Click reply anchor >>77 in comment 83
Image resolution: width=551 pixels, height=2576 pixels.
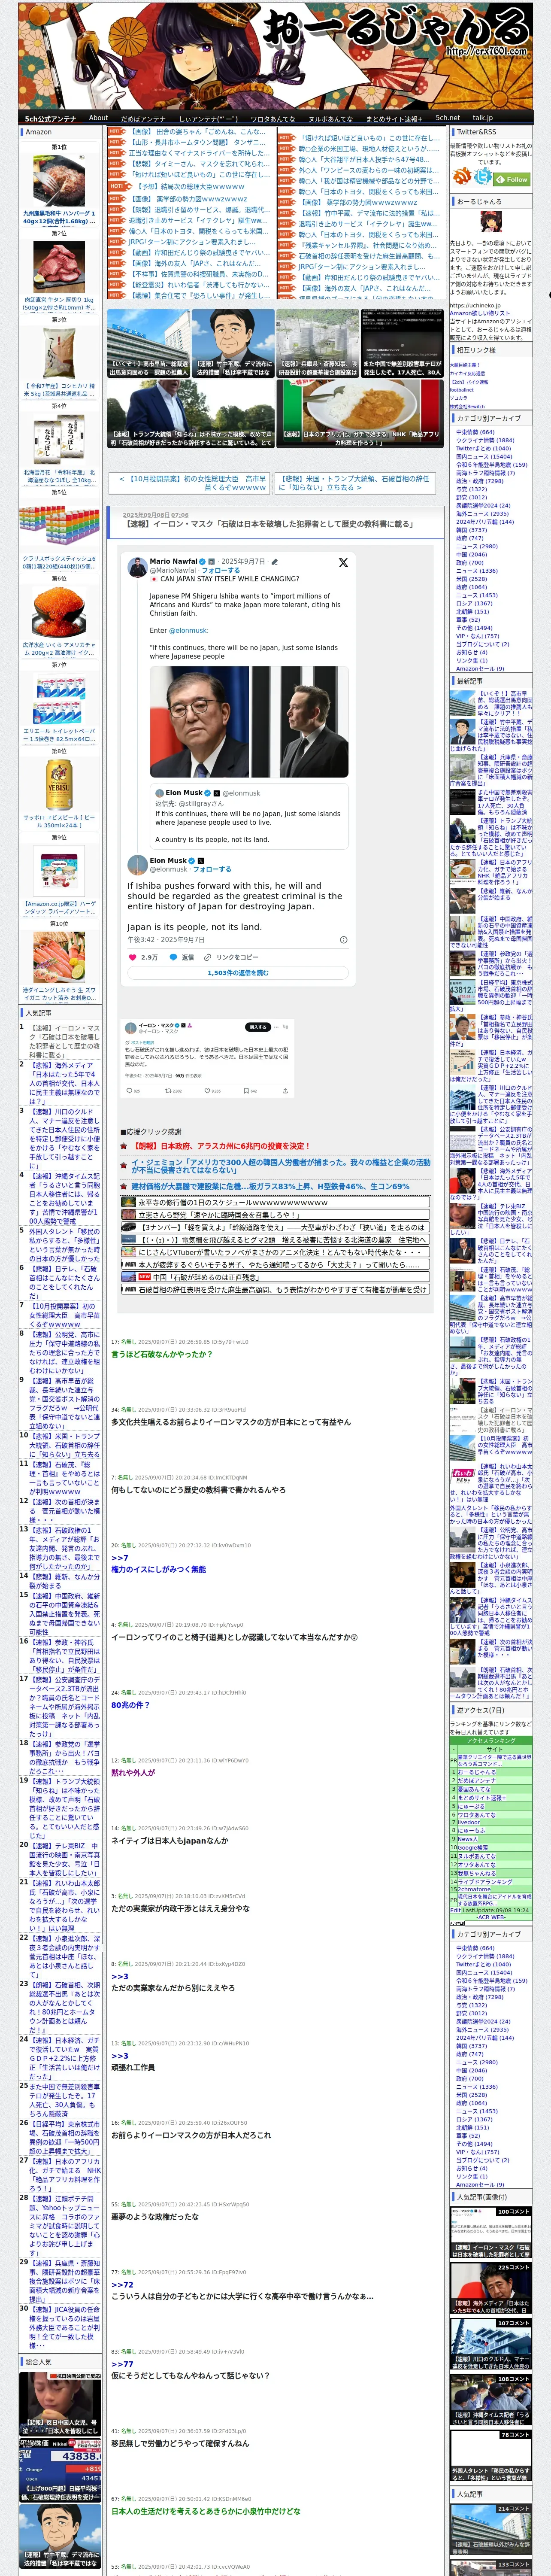point(122,2364)
